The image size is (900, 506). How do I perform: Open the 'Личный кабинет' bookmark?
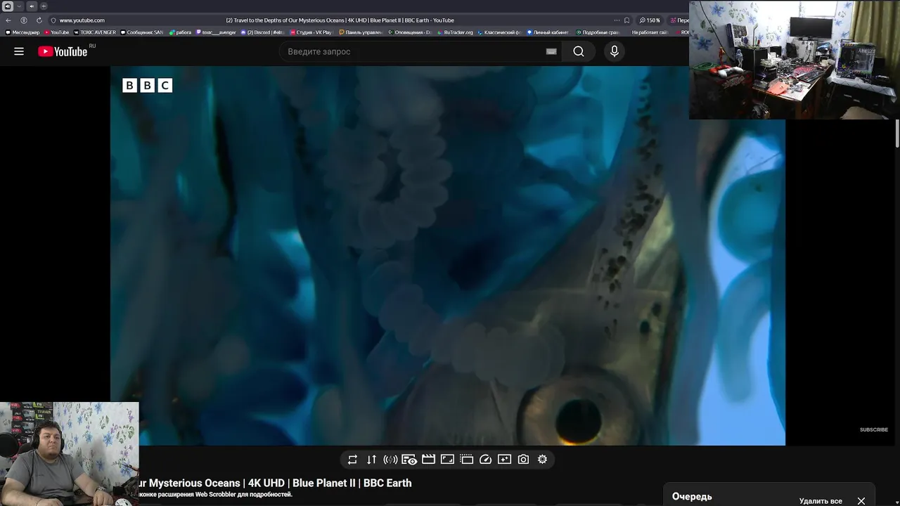point(548,32)
